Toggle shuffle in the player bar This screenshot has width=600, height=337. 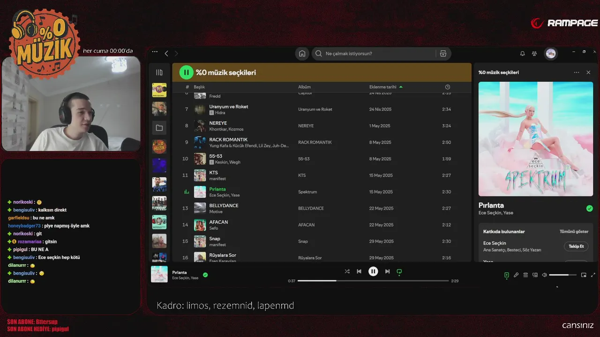(x=347, y=271)
